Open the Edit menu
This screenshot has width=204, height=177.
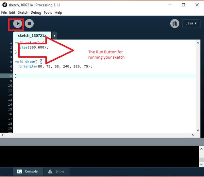tap(12, 12)
